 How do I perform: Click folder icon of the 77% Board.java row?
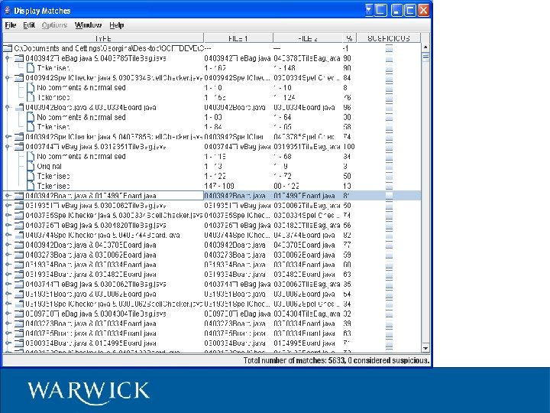tap(19, 245)
